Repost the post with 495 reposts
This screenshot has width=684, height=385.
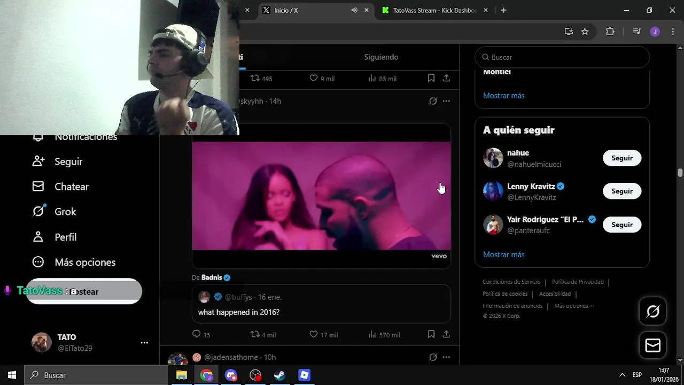coord(261,78)
